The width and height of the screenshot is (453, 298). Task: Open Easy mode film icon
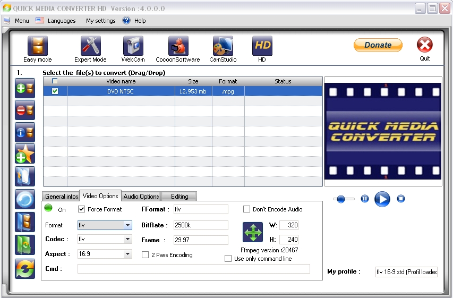tap(38, 46)
